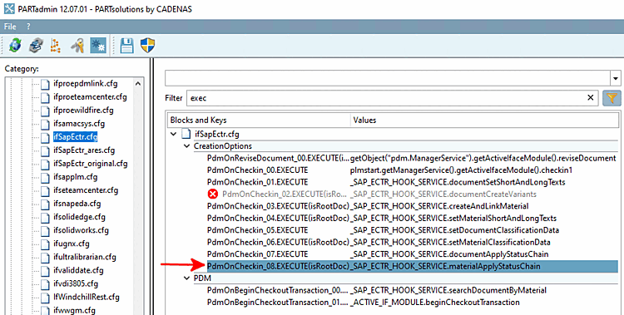Clear the filter text with X
The image size is (624, 315).
coord(591,98)
